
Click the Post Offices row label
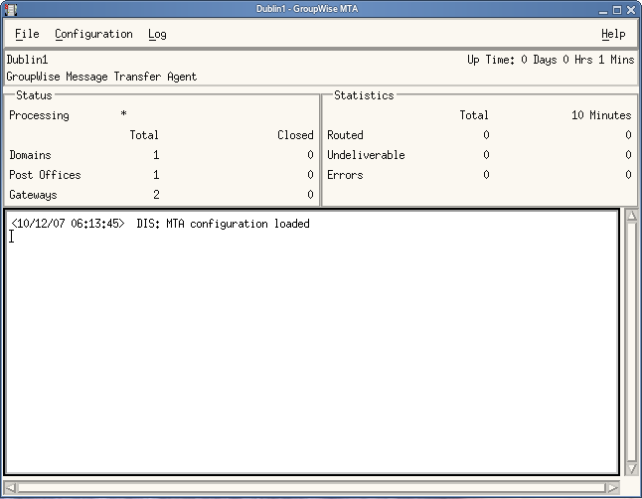pyautogui.click(x=45, y=175)
